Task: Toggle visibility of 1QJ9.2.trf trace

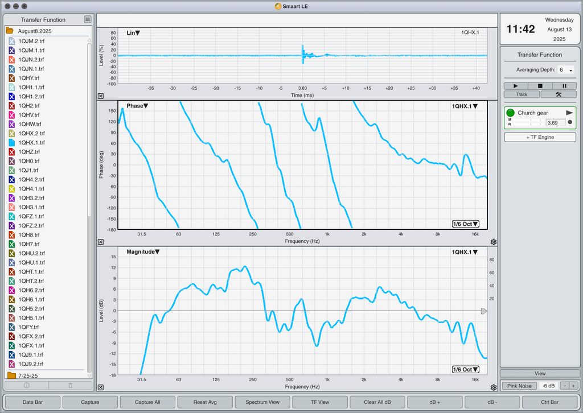Action: [x=11, y=364]
